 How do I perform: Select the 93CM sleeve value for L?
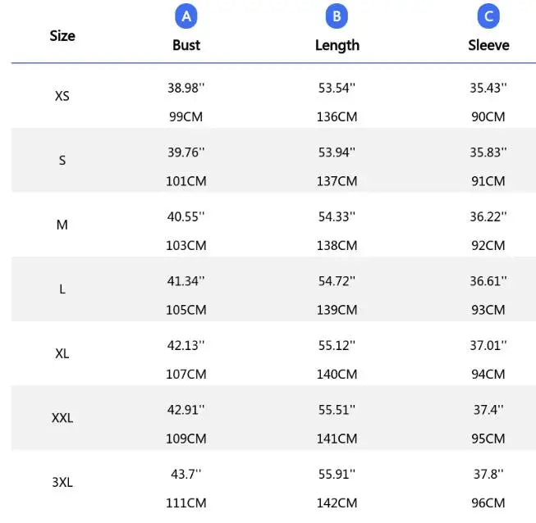[x=488, y=310]
